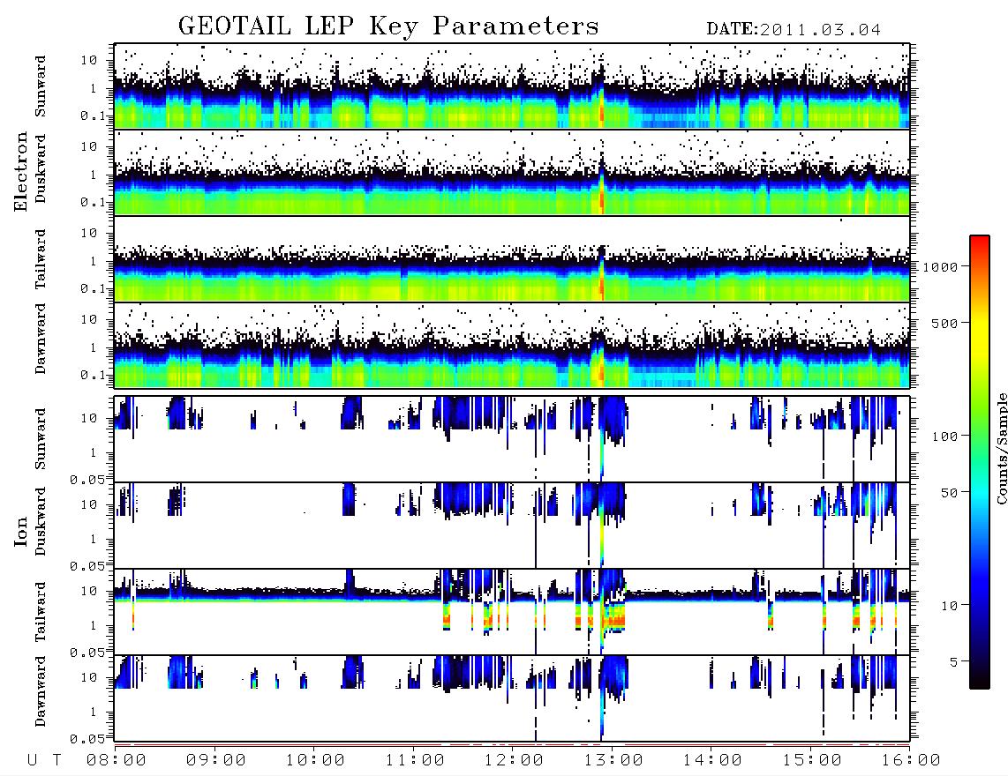Select the 13:00 time axis label
Screen dimensions: 1008x776
[x=613, y=760]
